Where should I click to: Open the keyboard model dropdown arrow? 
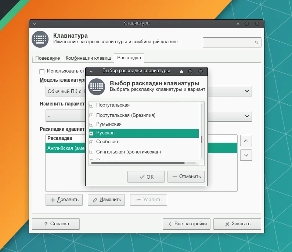pos(247,91)
